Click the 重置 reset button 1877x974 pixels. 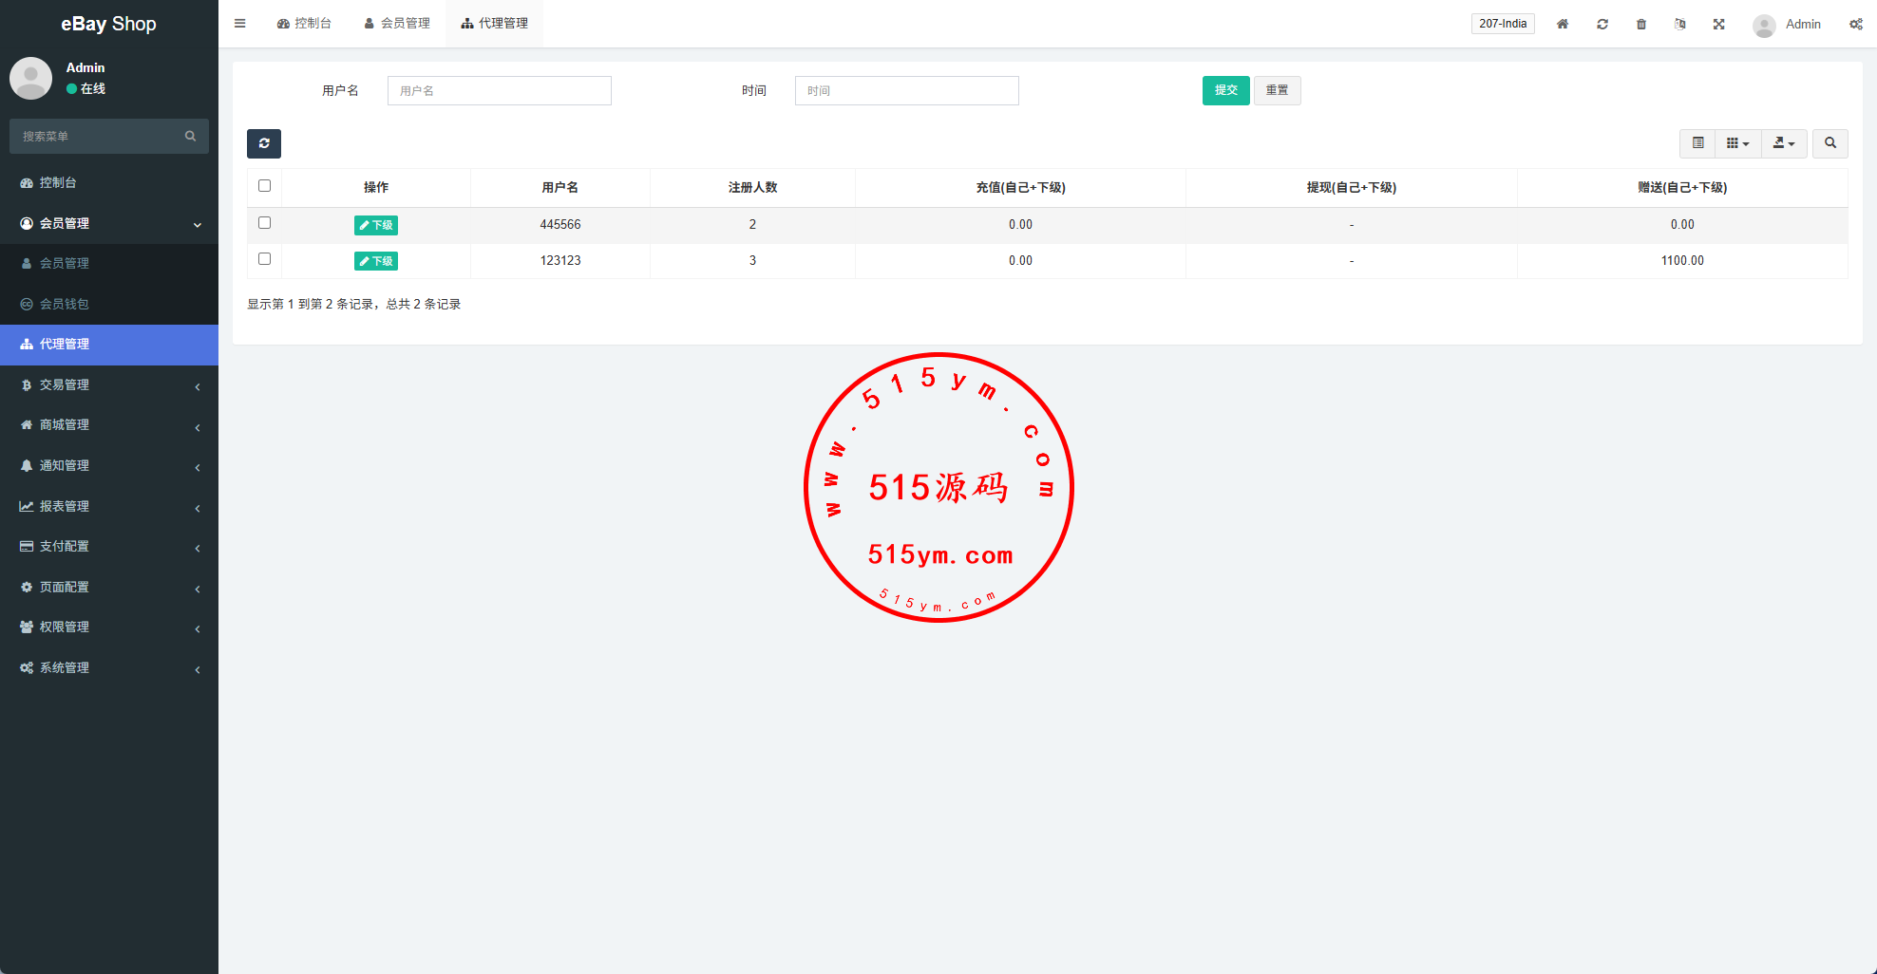pyautogui.click(x=1277, y=90)
